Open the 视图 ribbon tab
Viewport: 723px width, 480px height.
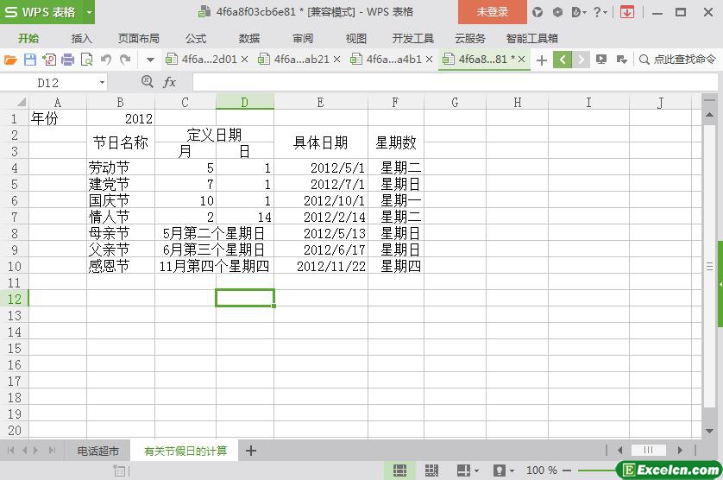[x=356, y=38]
